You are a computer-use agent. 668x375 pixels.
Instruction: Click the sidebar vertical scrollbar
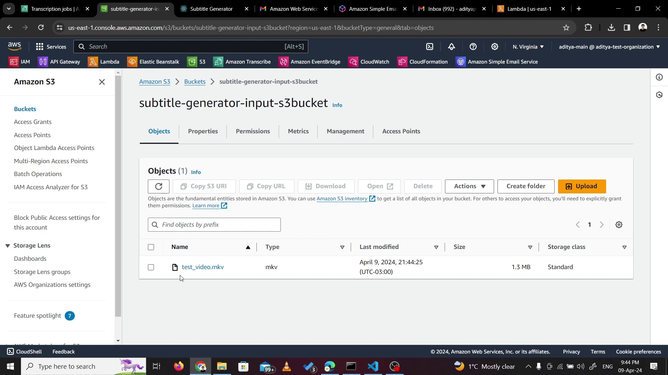pos(118,194)
